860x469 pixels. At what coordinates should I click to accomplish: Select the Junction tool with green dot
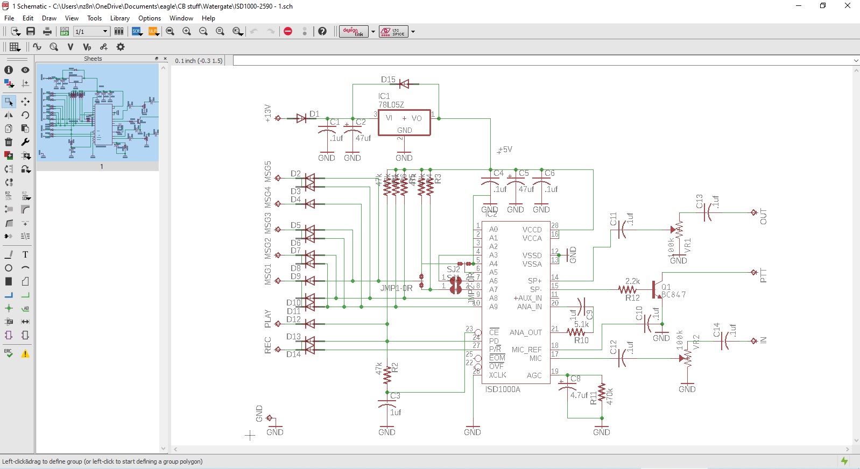(9, 308)
